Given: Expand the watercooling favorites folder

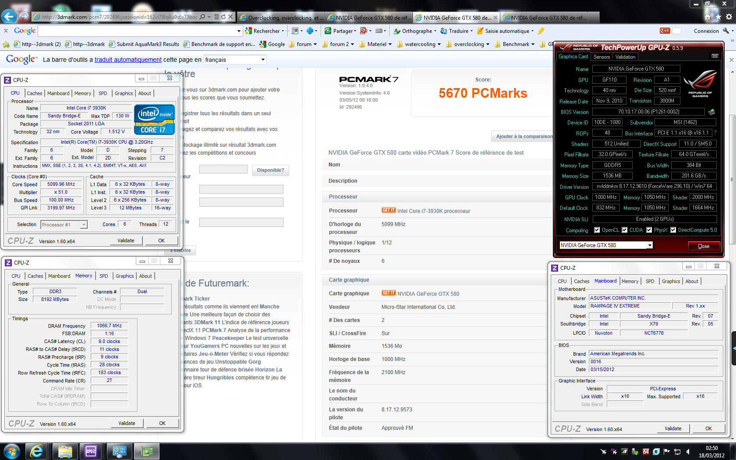Looking at the screenshot, I should coord(418,44).
